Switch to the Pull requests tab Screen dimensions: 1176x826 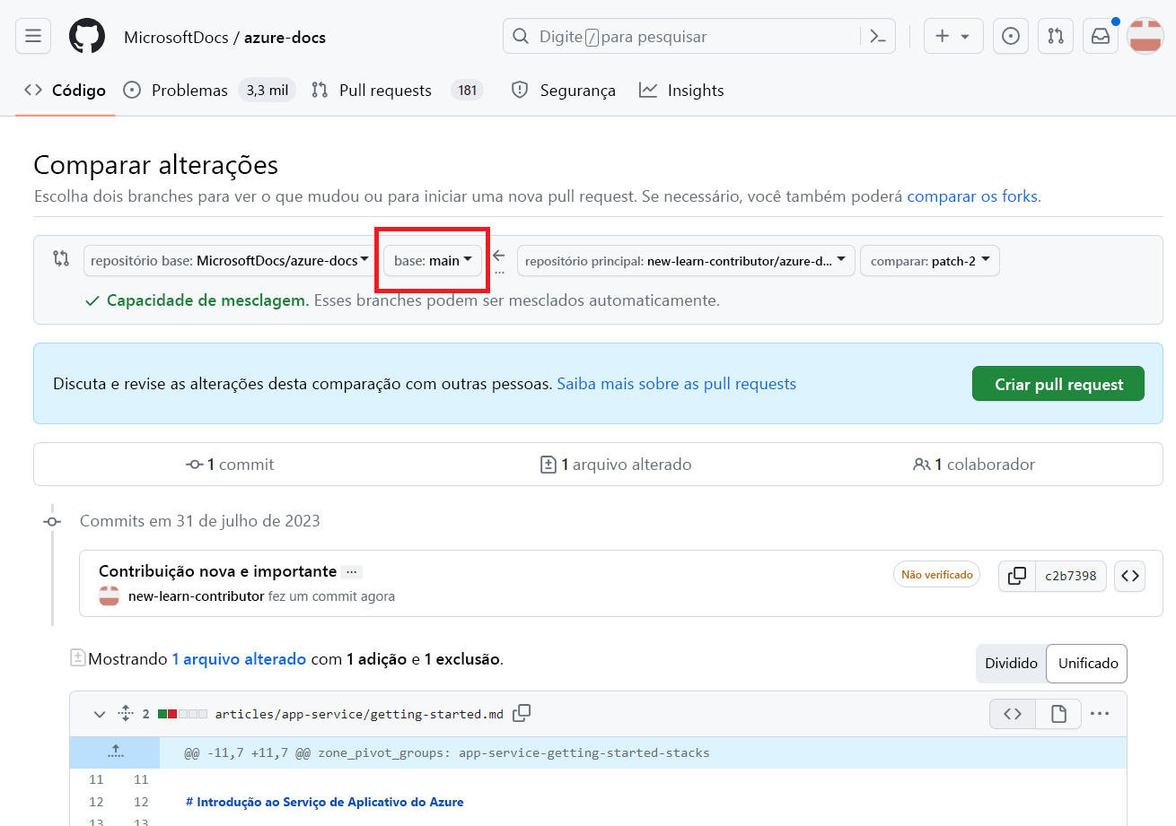384,90
